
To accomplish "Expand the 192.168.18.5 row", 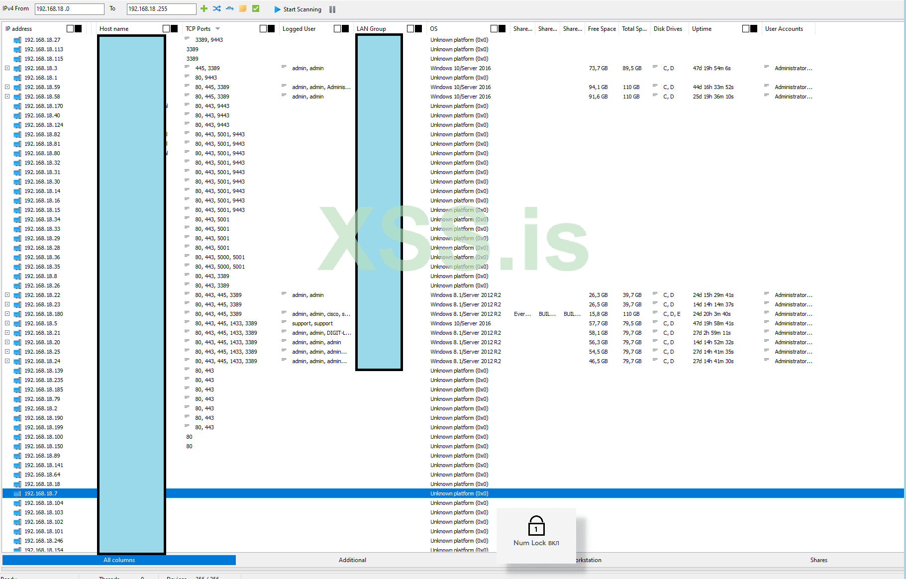I will 7,323.
